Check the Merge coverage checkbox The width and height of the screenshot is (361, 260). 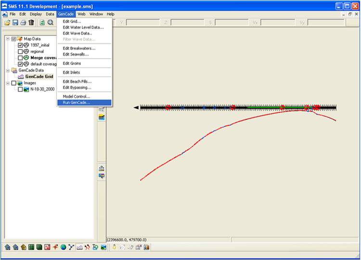[x=20, y=58]
